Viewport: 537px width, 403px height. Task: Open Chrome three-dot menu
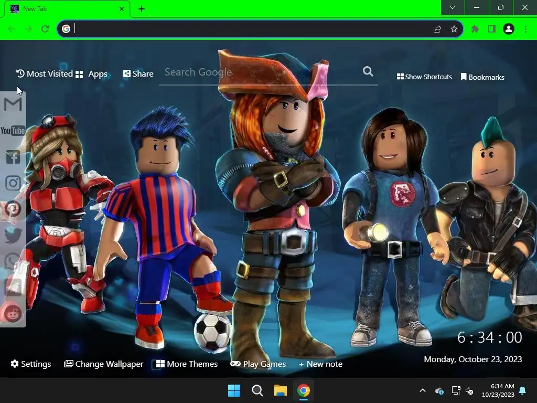click(525, 29)
